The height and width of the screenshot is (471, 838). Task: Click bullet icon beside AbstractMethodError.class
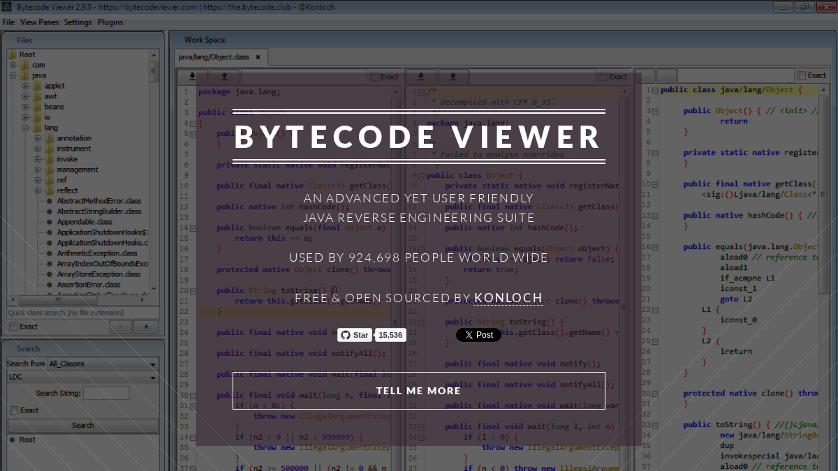click(49, 201)
